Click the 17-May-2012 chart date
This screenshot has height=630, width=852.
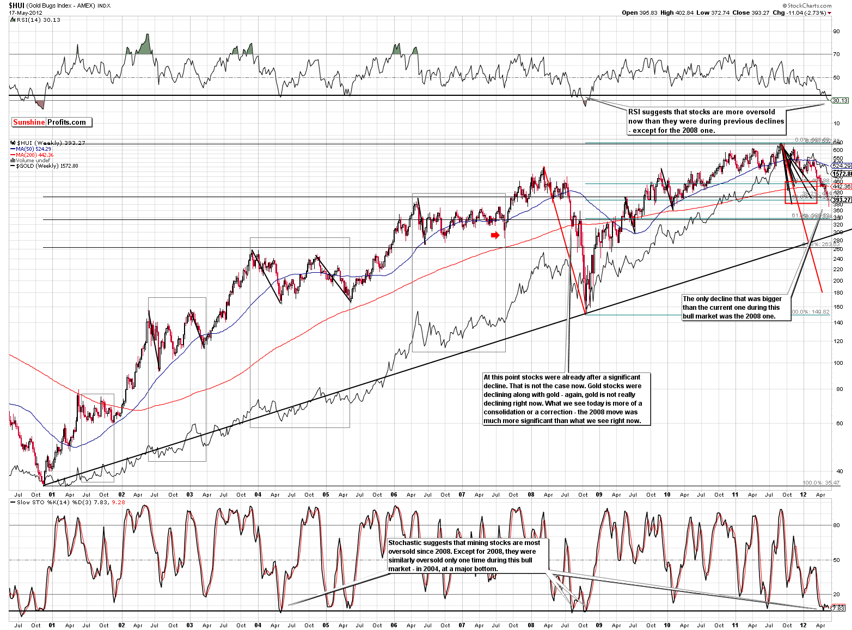26,13
